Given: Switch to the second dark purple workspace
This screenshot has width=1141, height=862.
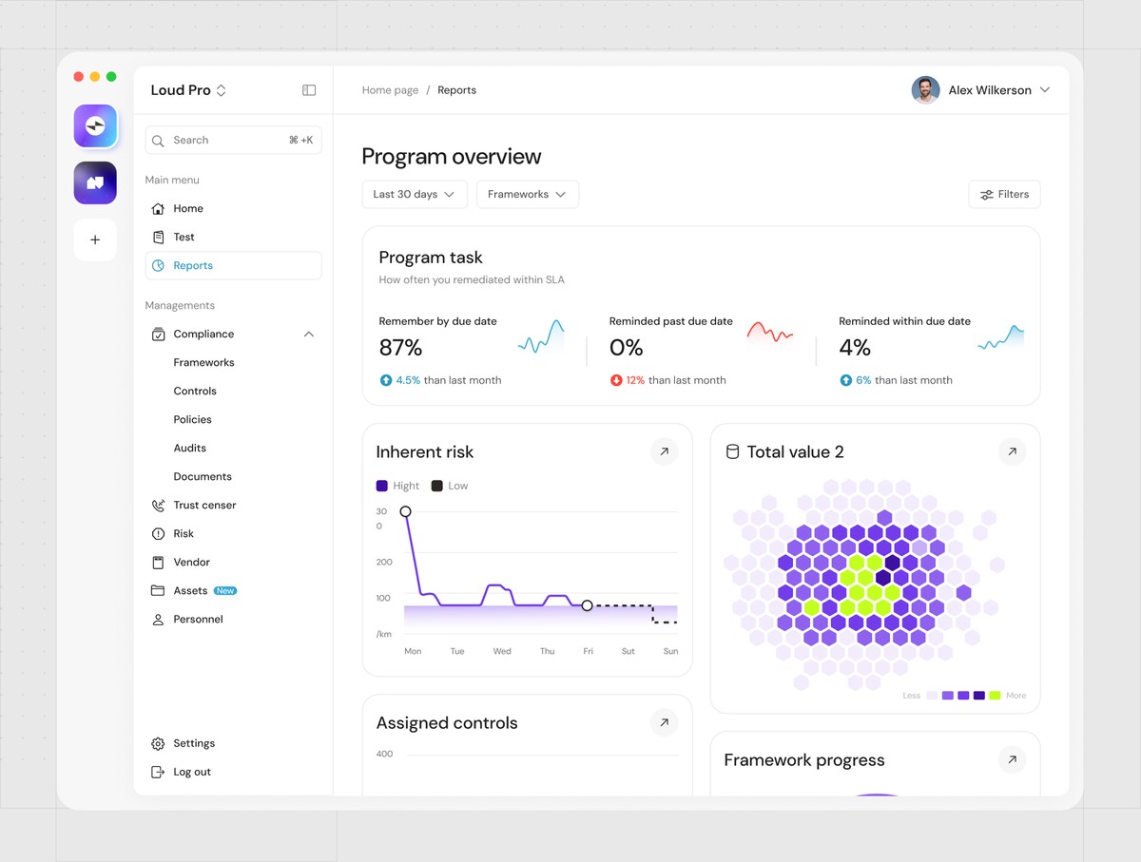Looking at the screenshot, I should pyautogui.click(x=95, y=182).
